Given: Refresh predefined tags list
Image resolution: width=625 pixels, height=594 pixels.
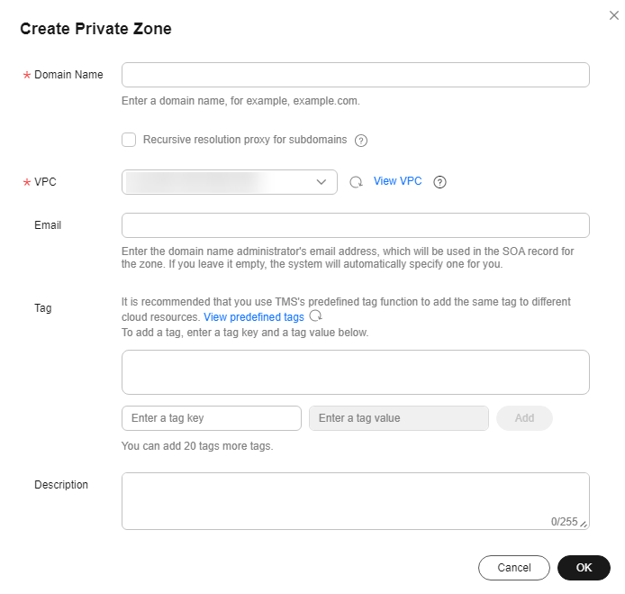Looking at the screenshot, I should pos(316,315).
